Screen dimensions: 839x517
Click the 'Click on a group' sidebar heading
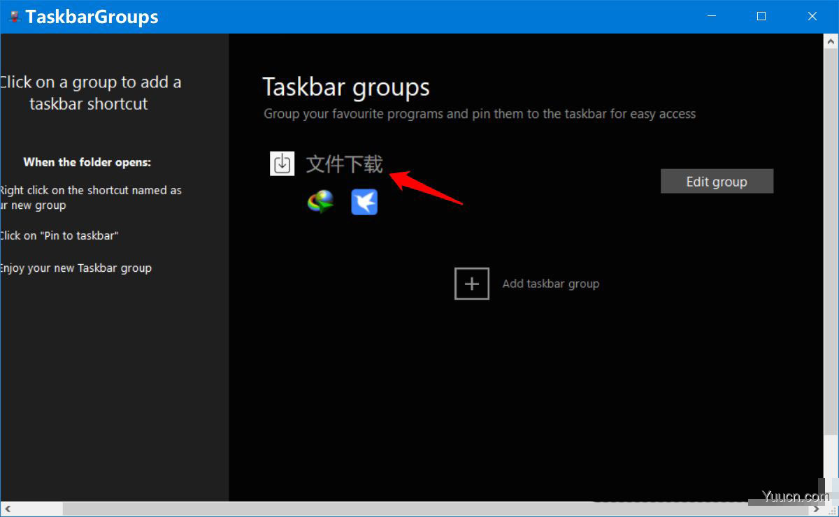pyautogui.click(x=89, y=93)
